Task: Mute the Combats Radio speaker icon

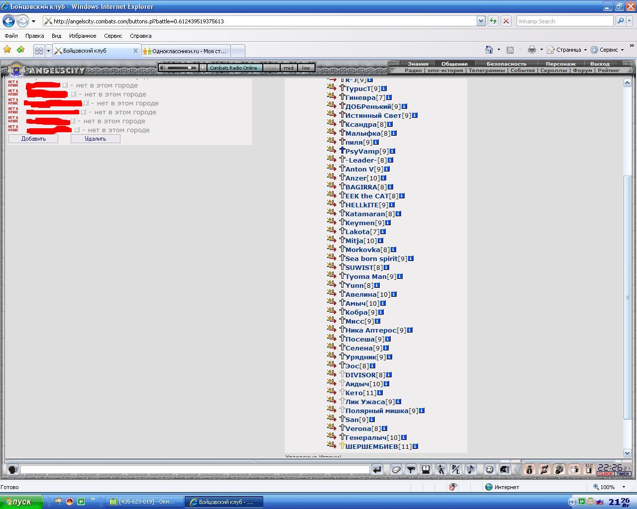Action: [163, 68]
